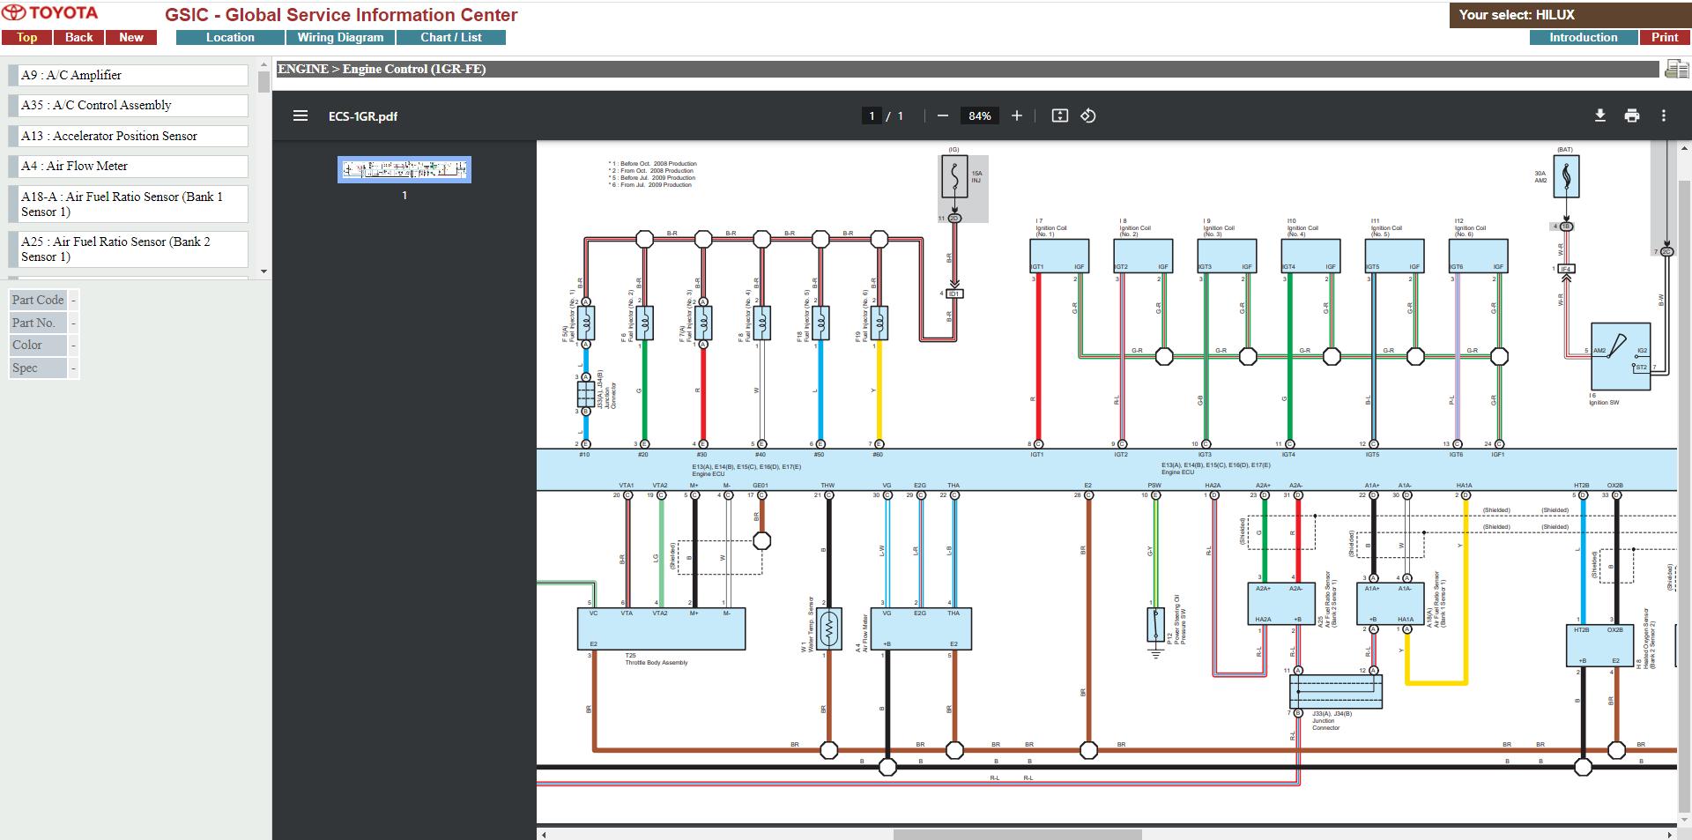Screen dimensions: 1692x840
Task: Select A13 : Accelerator Position Sensor
Action: 129,136
